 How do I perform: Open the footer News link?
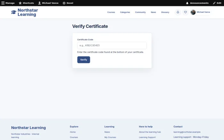107,132
